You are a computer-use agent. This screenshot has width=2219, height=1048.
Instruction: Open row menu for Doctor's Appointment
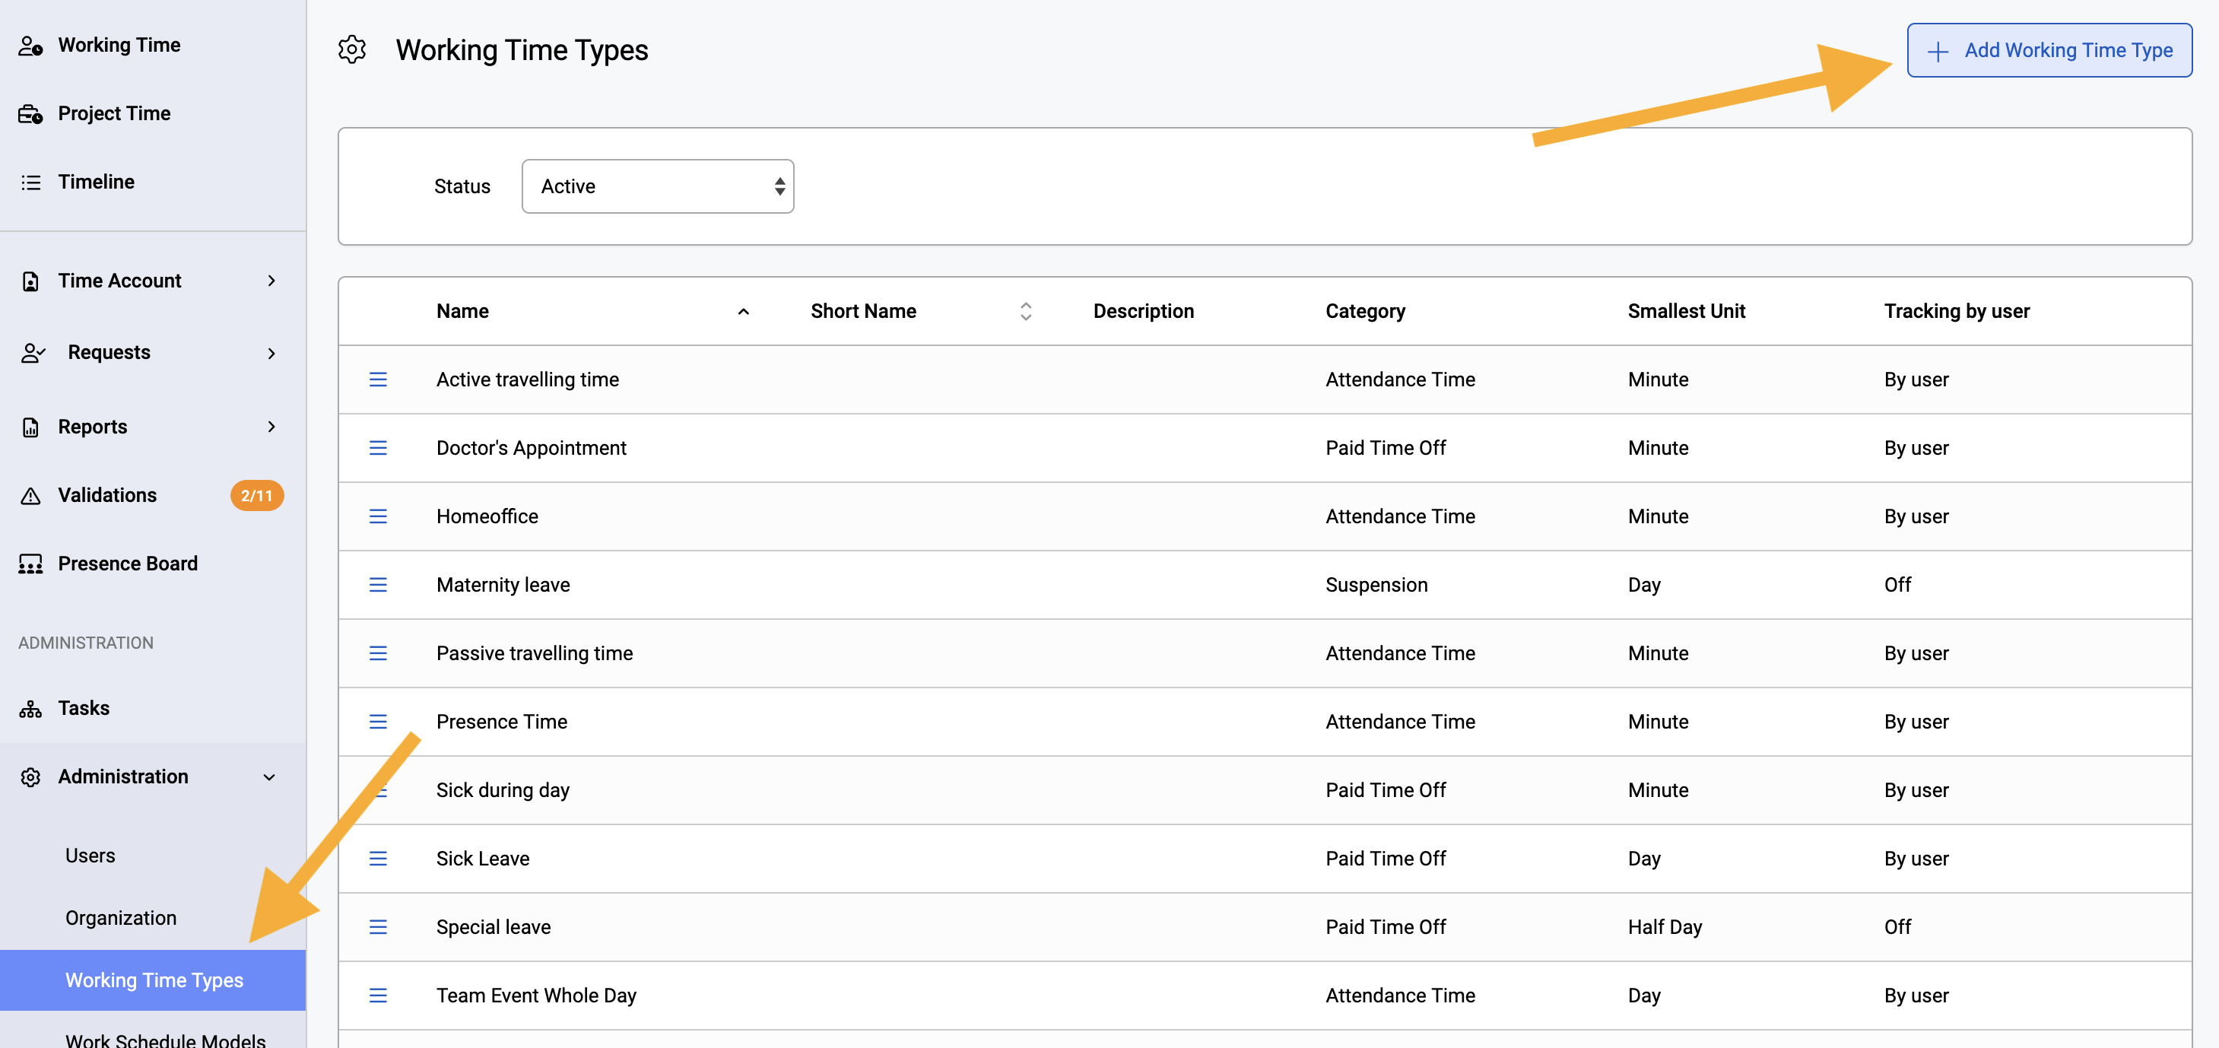(378, 448)
